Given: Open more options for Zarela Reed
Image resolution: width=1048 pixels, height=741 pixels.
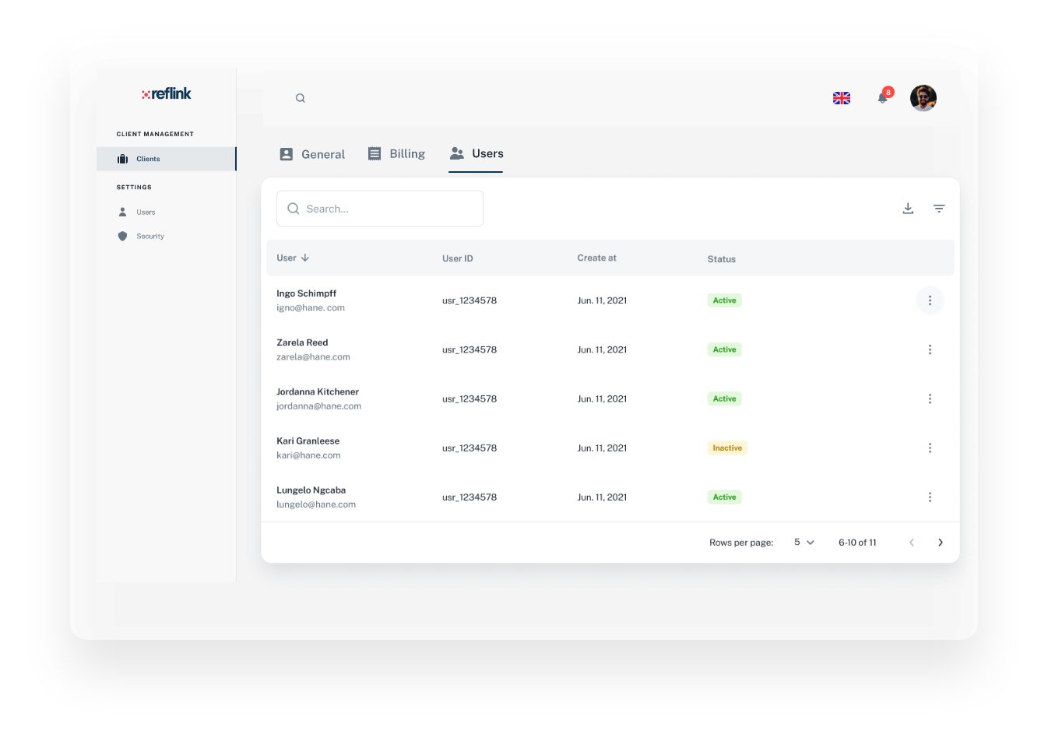Looking at the screenshot, I should click(x=930, y=349).
